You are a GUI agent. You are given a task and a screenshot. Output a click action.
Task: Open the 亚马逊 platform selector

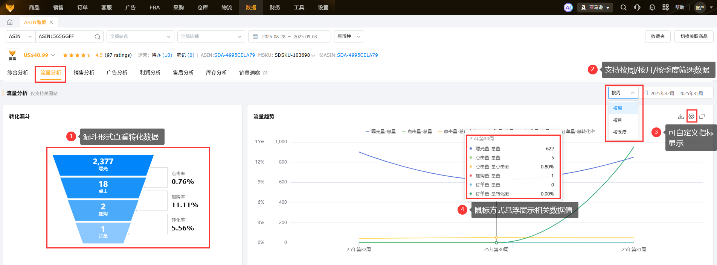[595, 8]
